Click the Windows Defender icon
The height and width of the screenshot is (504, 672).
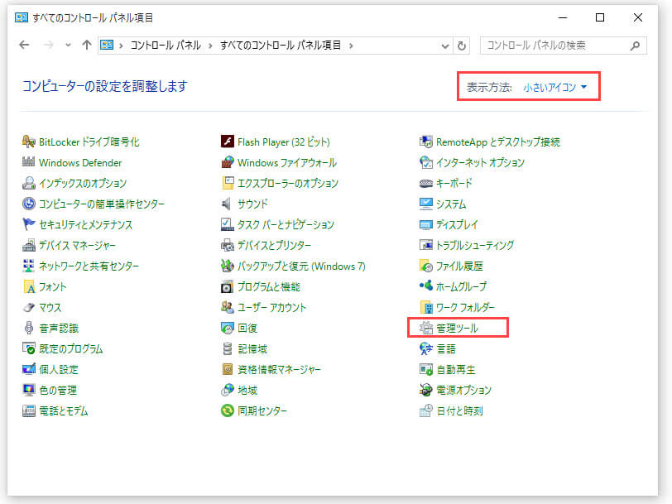click(x=29, y=162)
